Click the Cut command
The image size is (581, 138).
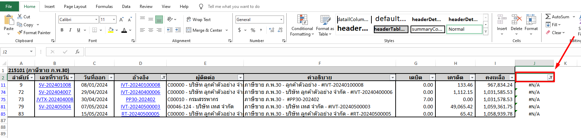coord(24,17)
